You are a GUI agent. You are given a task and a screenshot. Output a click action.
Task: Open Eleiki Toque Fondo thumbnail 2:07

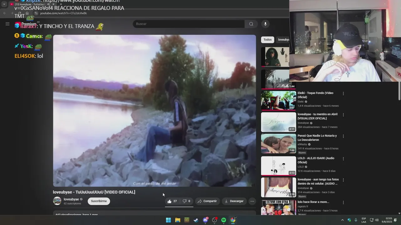pos(279,101)
